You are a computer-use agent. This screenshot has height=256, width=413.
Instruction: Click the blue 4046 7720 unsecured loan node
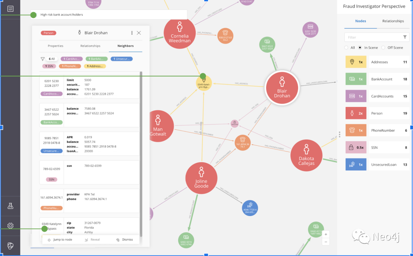[x=250, y=208]
